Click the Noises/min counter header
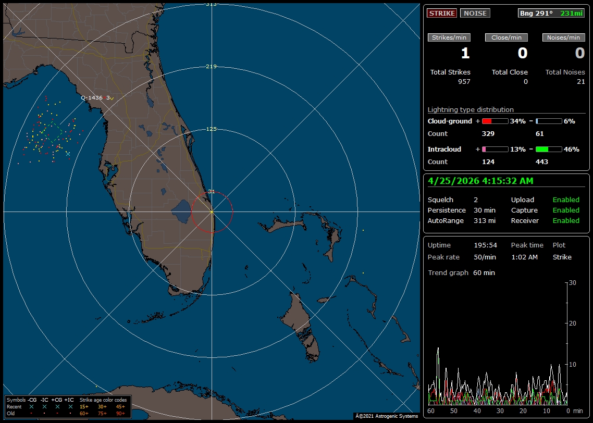The image size is (593, 423). (563, 37)
